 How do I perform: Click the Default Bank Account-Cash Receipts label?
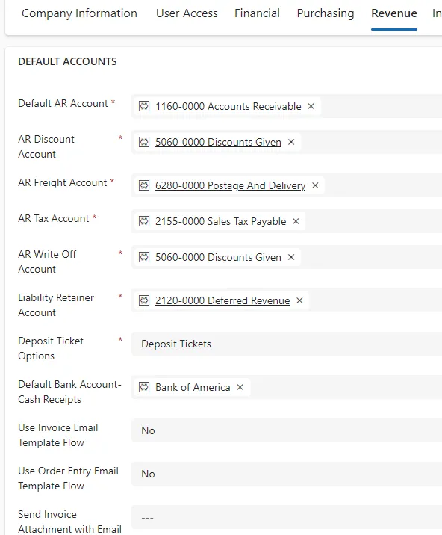click(69, 392)
